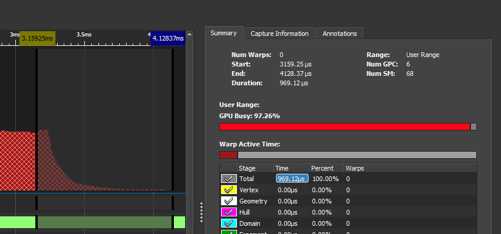Screen dimensions: 501x234
Task: Select the blue 4.12837ms end marker
Action: (168, 38)
